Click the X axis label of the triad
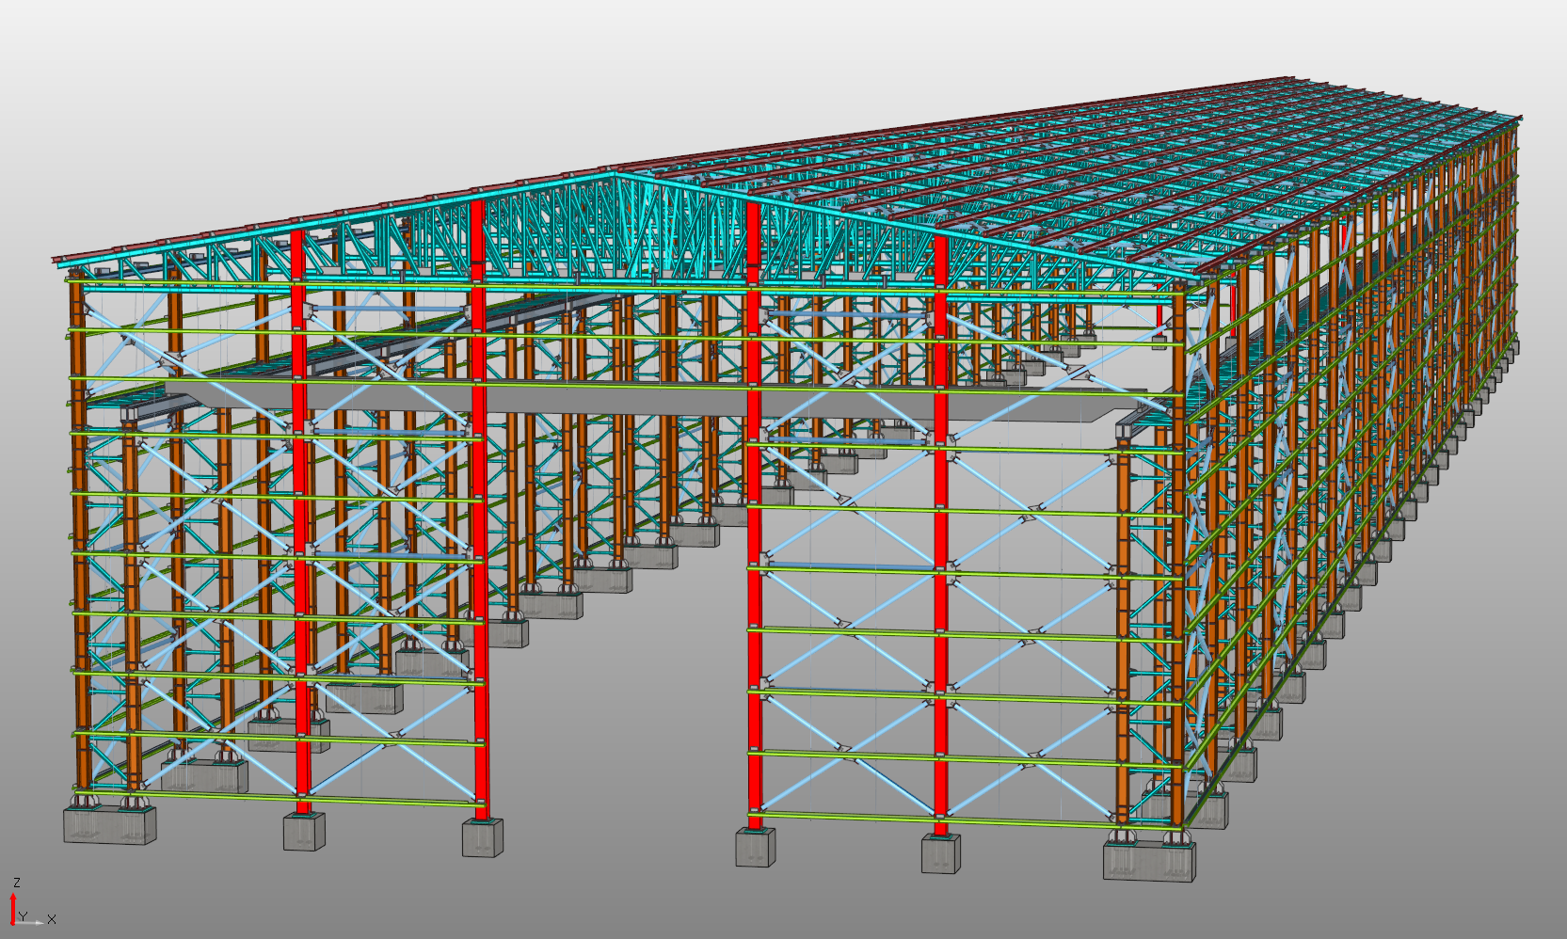 (x=52, y=919)
